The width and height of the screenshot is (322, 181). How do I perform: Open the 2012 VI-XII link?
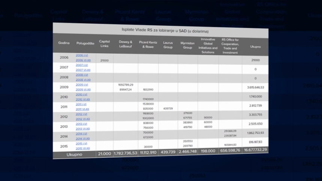point(83,119)
